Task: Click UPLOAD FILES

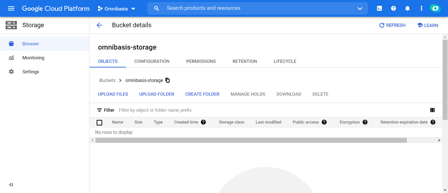Action: tap(113, 94)
